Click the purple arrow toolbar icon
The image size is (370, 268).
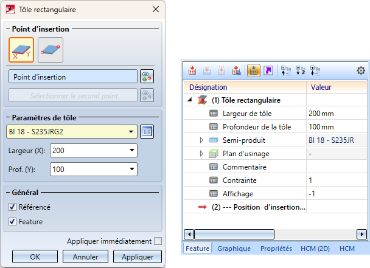coord(268,70)
